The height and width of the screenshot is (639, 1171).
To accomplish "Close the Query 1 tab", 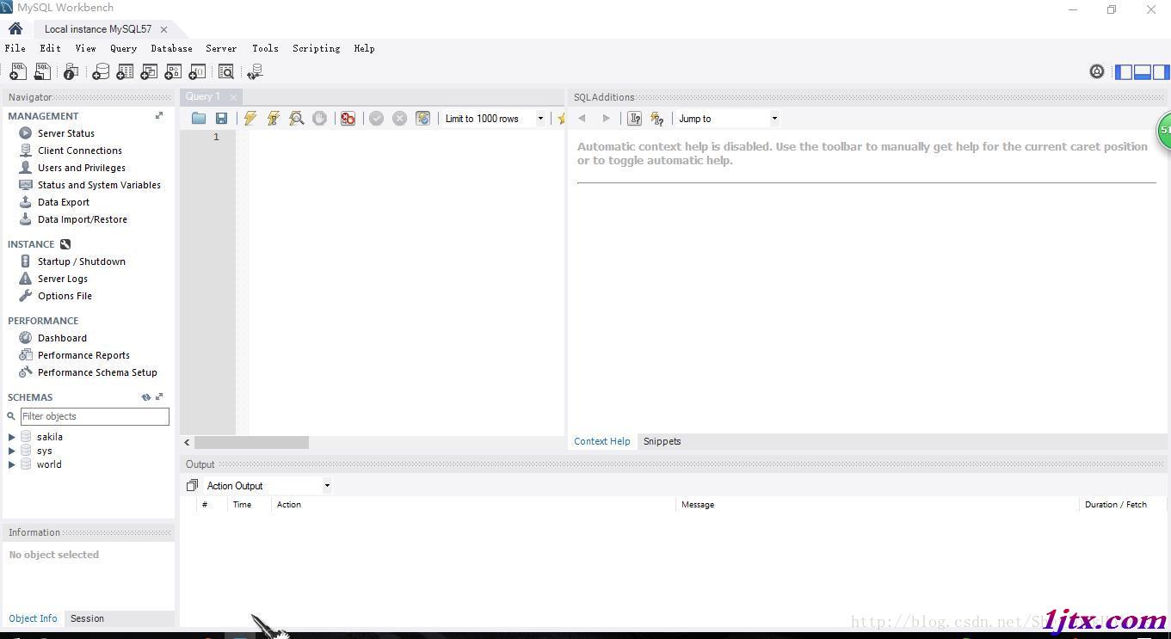I will pos(233,97).
